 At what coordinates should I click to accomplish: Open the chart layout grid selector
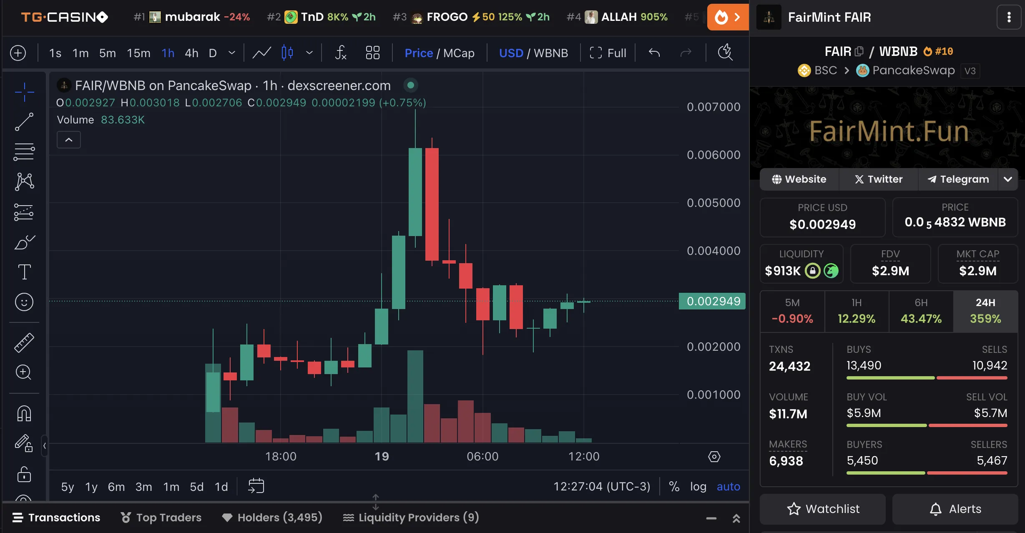tap(372, 53)
